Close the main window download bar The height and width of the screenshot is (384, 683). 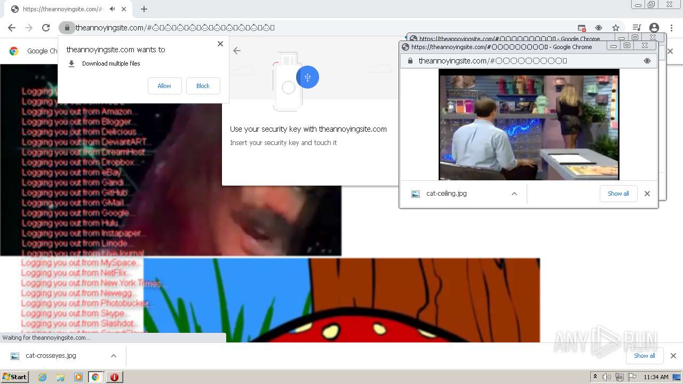[x=673, y=356]
